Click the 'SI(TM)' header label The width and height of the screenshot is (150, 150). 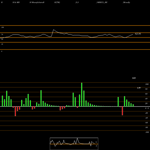click(57, 2)
